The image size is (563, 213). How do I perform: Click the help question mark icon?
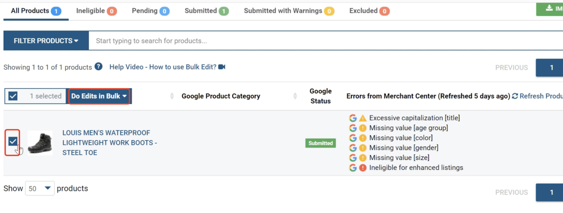click(x=98, y=67)
